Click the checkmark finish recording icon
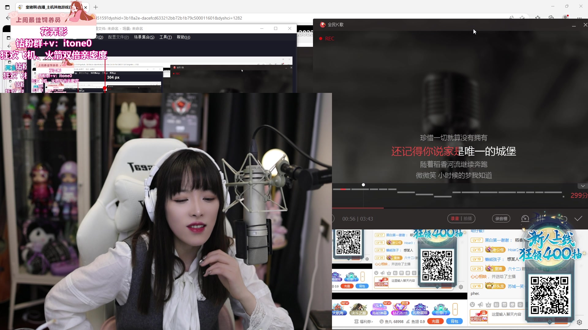The width and height of the screenshot is (588, 330). 578,218
